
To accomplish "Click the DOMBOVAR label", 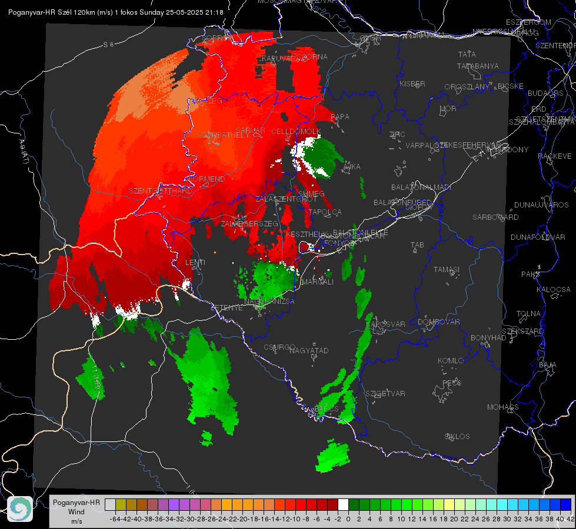I will tap(438, 322).
